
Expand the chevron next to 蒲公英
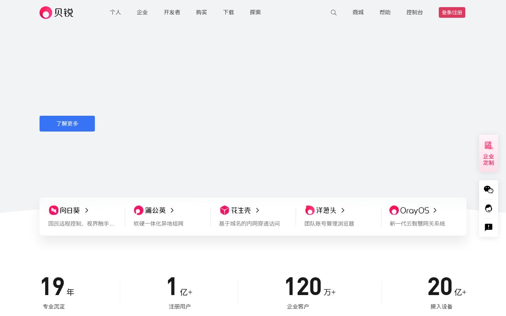coord(172,210)
